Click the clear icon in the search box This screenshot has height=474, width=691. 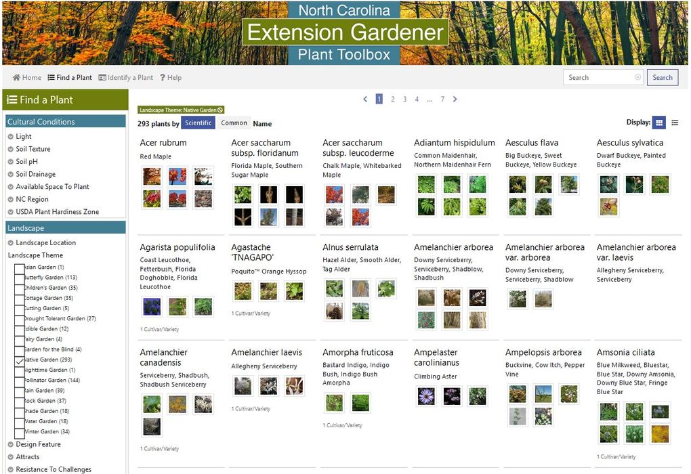click(637, 77)
